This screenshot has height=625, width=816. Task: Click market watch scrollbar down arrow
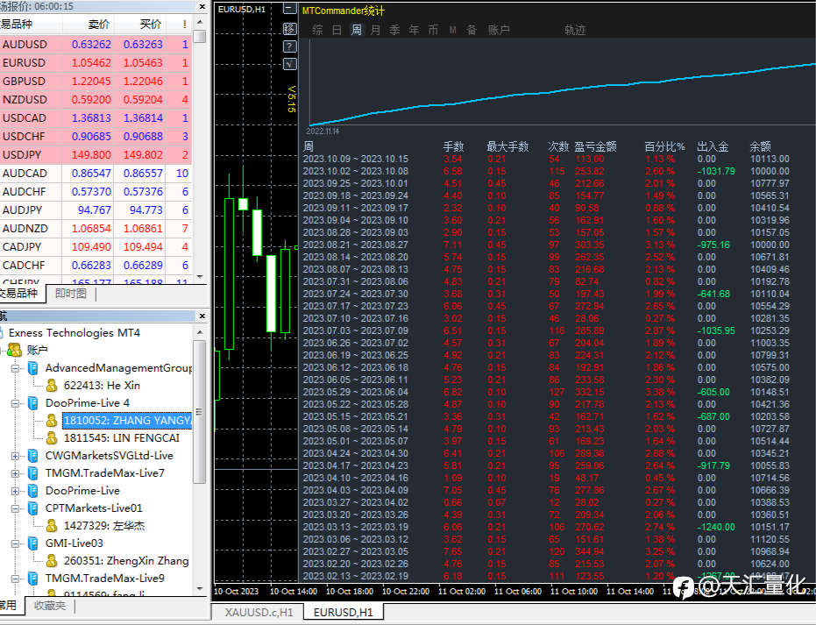pyautogui.click(x=200, y=277)
